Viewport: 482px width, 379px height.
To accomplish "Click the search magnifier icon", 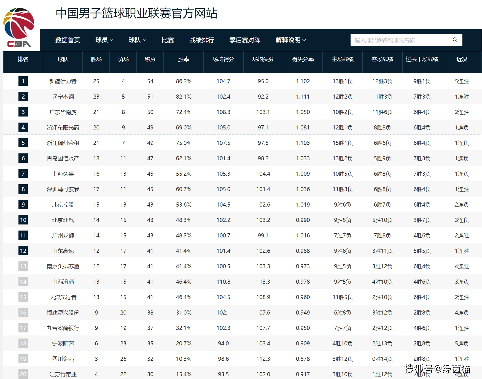I will coord(455,40).
